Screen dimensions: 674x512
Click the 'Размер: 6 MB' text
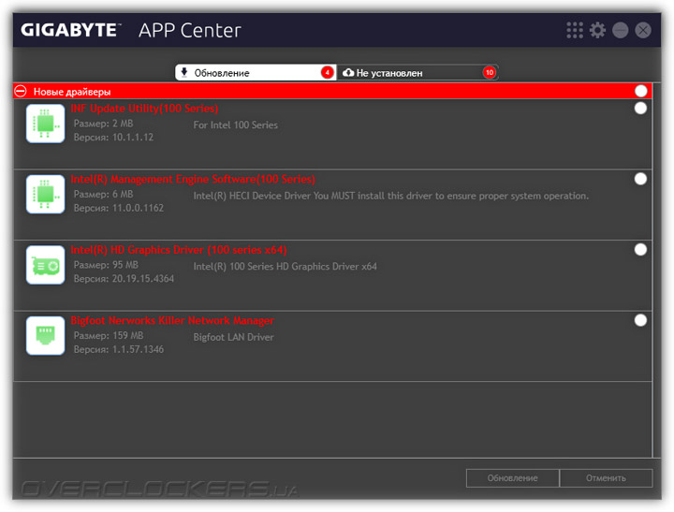pos(104,195)
